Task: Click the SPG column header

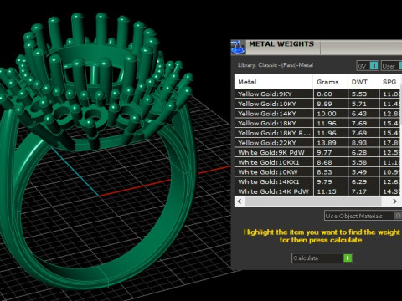Action: point(390,82)
